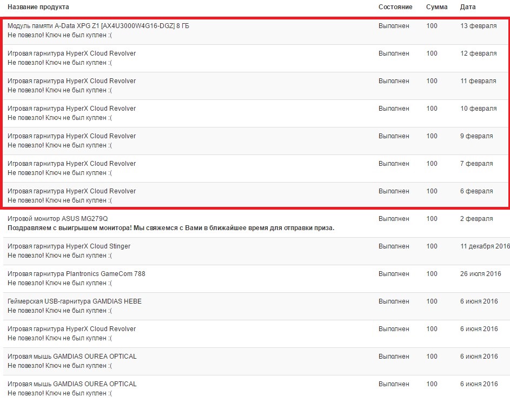Image resolution: width=510 pixels, height=410 pixels.
Task: Click the monitor win congratulation message
Action: 171,228
